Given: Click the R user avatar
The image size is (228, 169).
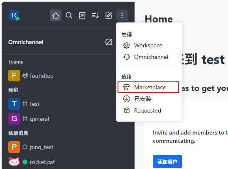Looking at the screenshot, I should pyautogui.click(x=14, y=15).
